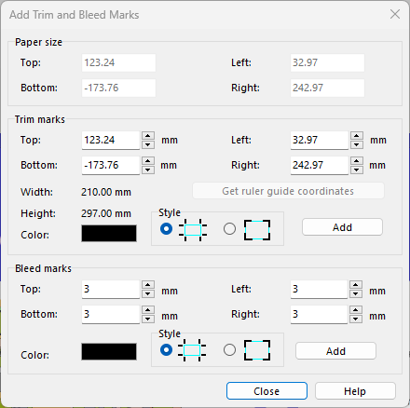The height and width of the screenshot is (408, 410).
Task: Select crosshair-style trim marks icon
Action: tap(193, 230)
